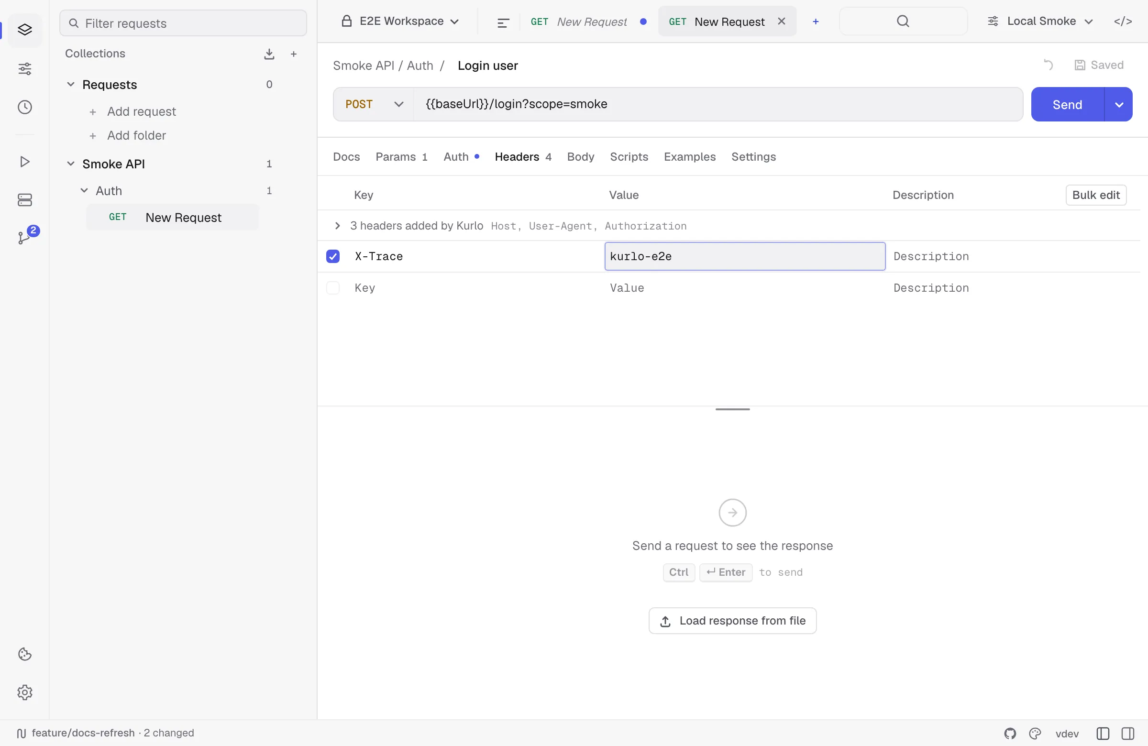
Task: Uncheck the X-Trace header checkbox
Action: [x=333, y=256]
